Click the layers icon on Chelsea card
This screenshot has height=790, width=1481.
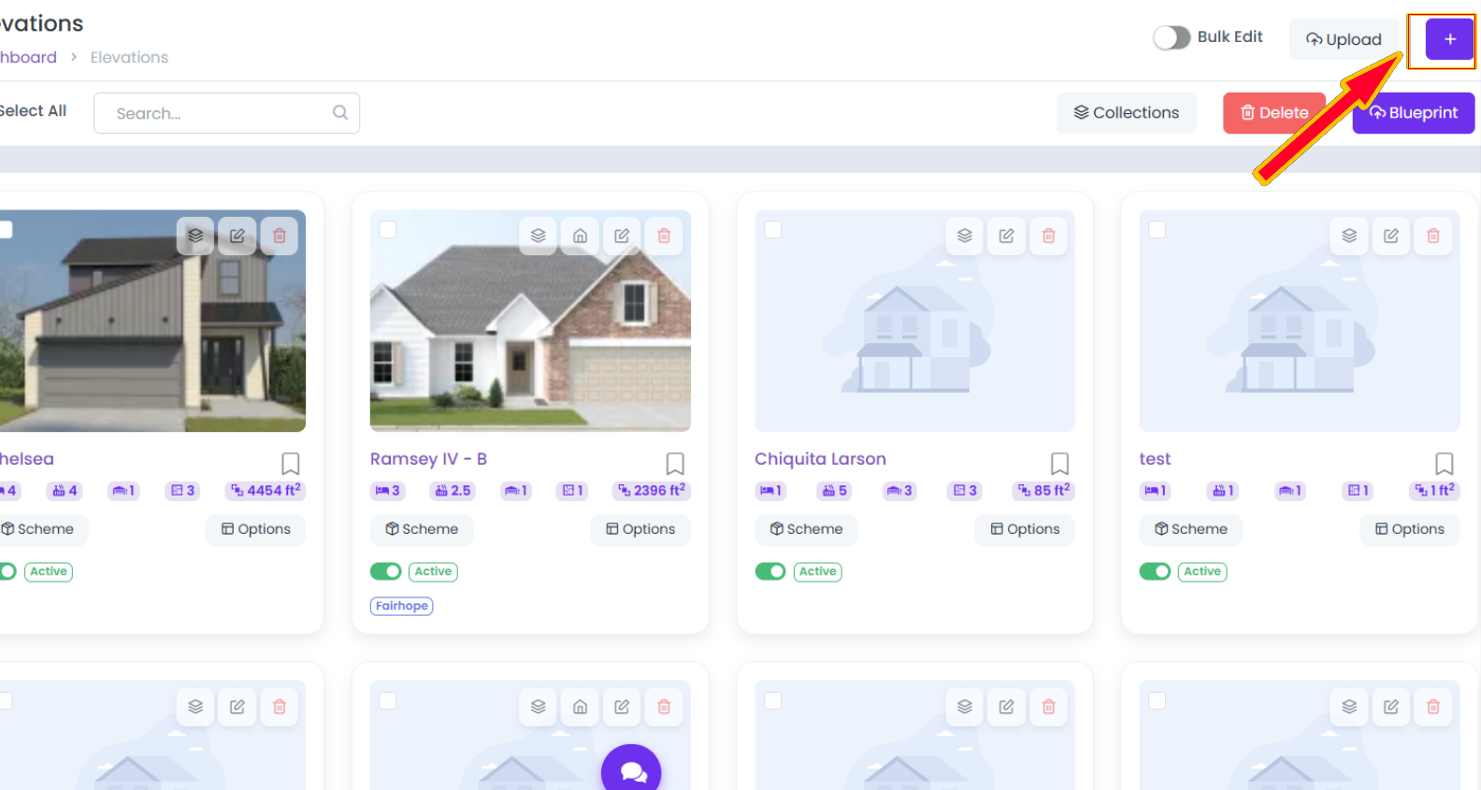point(195,236)
